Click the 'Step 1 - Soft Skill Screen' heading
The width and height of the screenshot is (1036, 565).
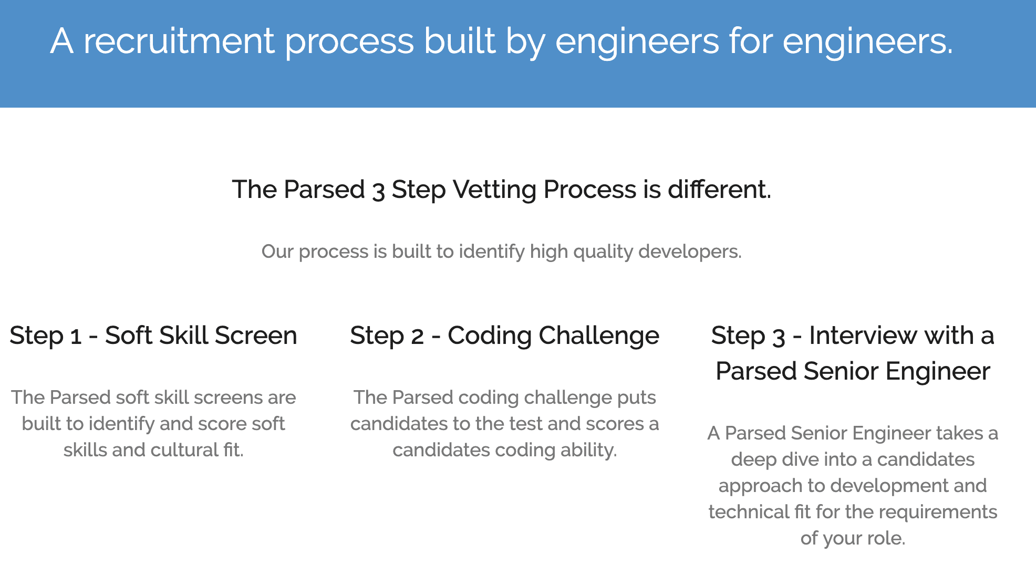click(153, 336)
